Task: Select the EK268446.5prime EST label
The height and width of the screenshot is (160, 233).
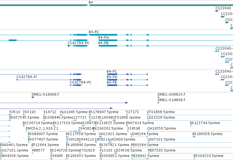Action: click(x=58, y=118)
